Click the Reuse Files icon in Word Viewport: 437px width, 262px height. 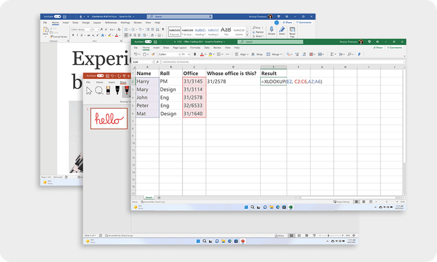pos(292,32)
